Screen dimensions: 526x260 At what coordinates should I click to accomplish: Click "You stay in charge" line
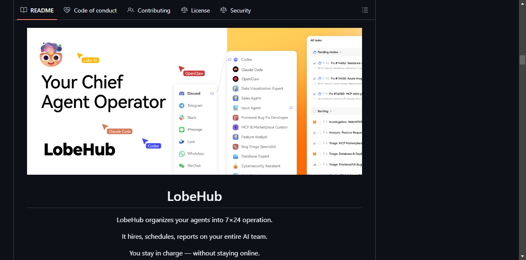(194, 253)
